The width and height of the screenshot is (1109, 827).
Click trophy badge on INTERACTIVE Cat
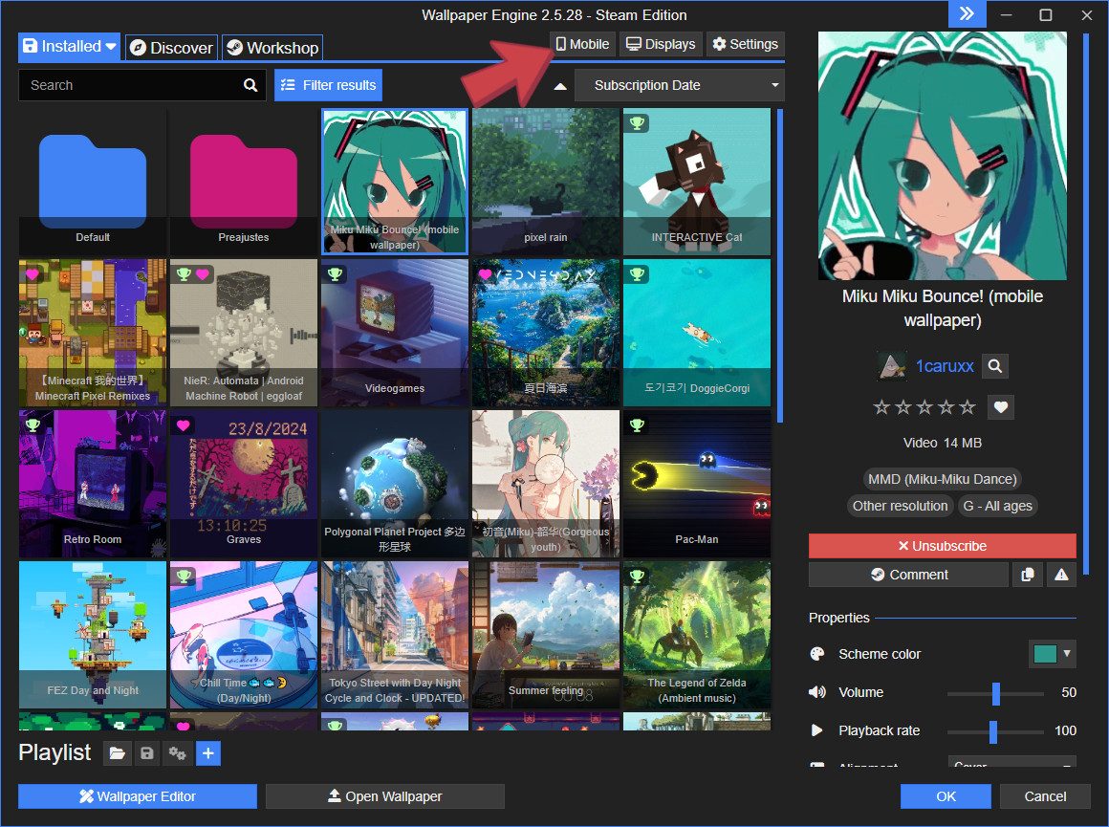click(x=638, y=123)
